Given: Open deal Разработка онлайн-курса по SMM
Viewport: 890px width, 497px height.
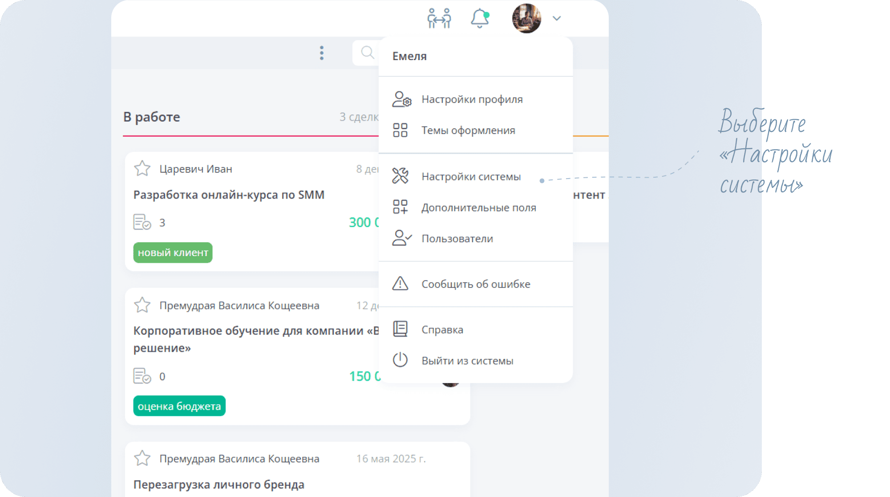Looking at the screenshot, I should click(229, 195).
